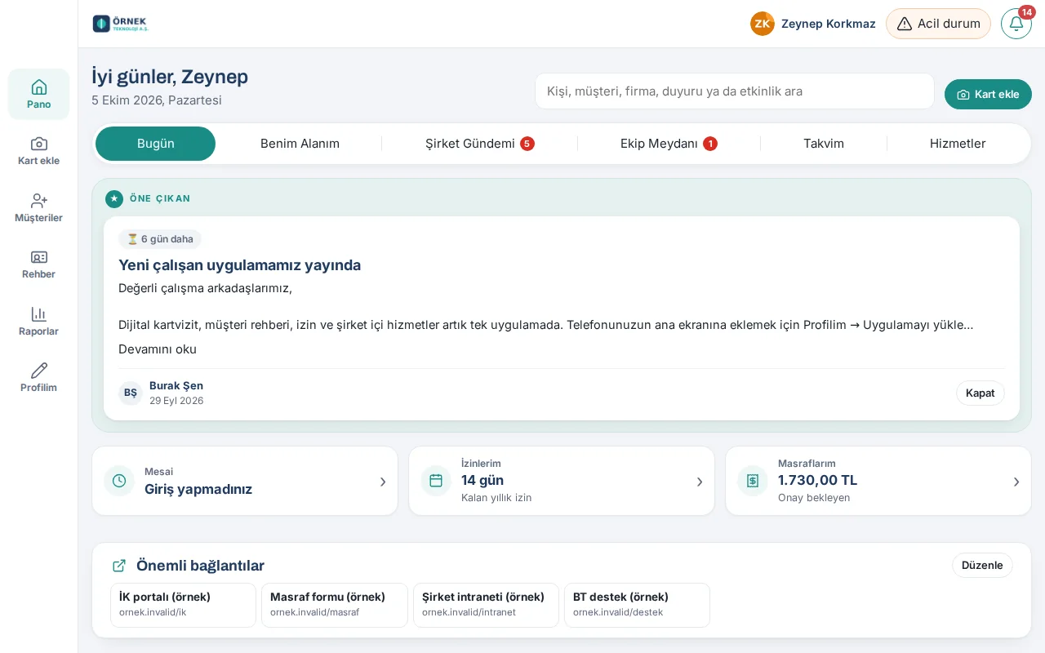Click the 6 gün daha badge
Image resolution: width=1045 pixels, height=653 pixels.
pyautogui.click(x=160, y=239)
